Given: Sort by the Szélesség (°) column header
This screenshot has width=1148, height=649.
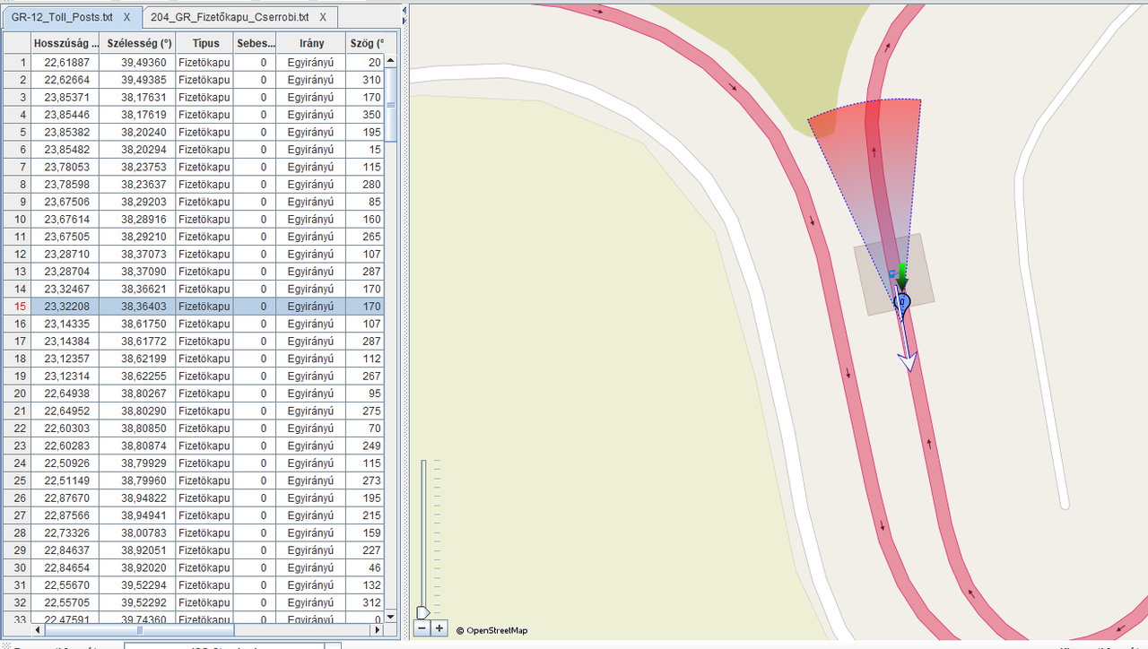Looking at the screenshot, I should 136,43.
